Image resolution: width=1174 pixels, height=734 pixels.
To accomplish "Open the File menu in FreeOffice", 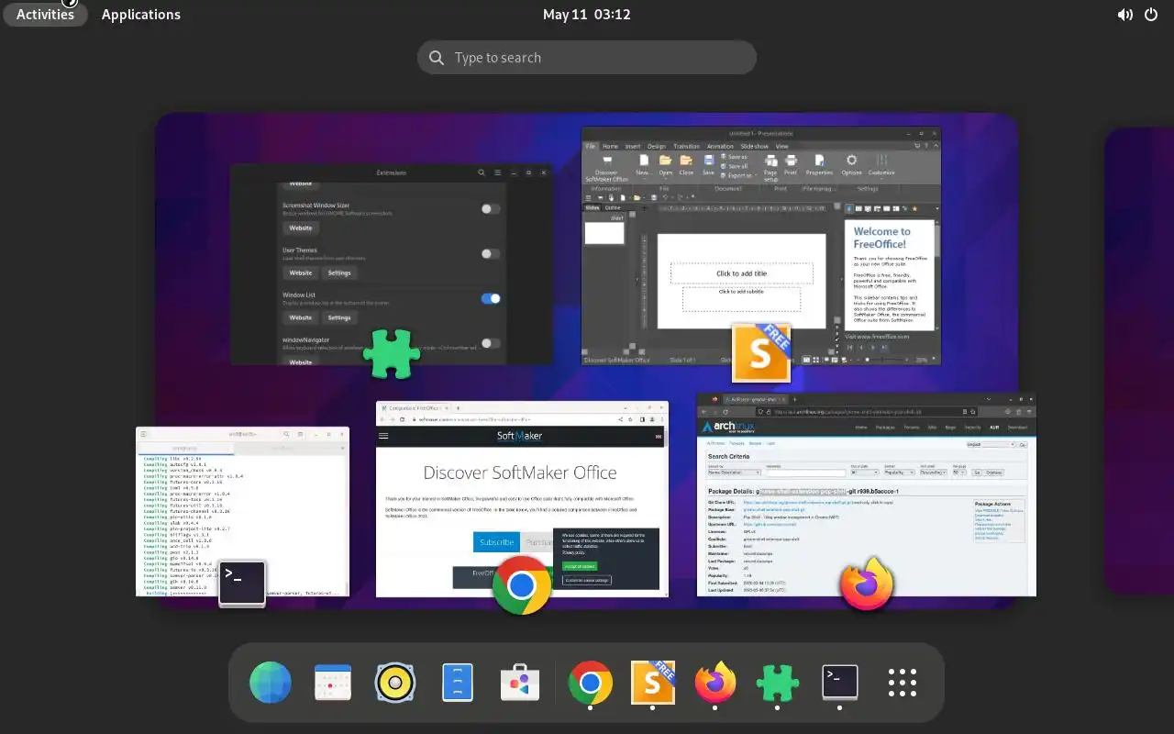I will tap(591, 146).
